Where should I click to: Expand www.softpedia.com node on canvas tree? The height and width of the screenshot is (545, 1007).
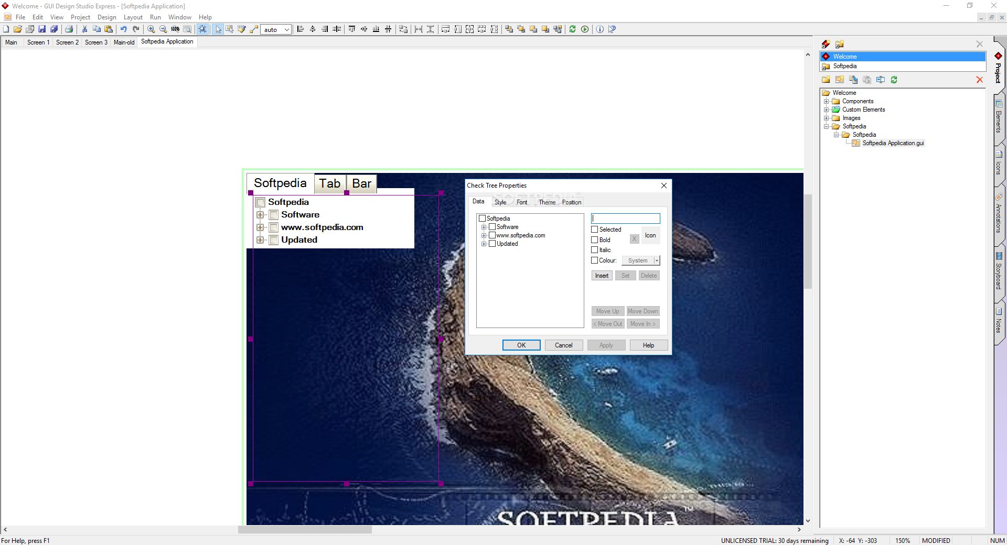point(260,227)
